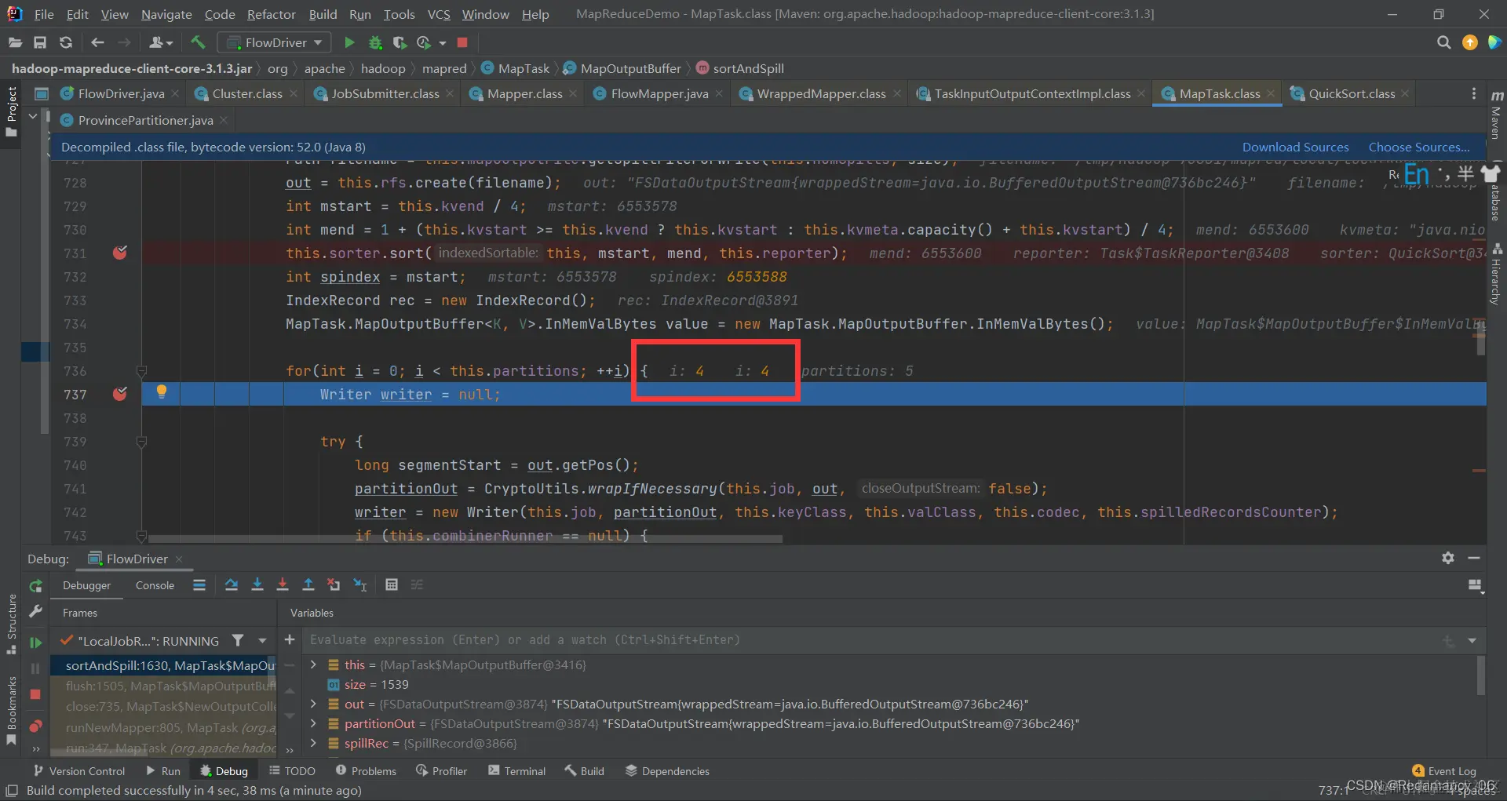This screenshot has width=1507, height=801.
Task: Start debugging with the bug icon
Action: (375, 42)
